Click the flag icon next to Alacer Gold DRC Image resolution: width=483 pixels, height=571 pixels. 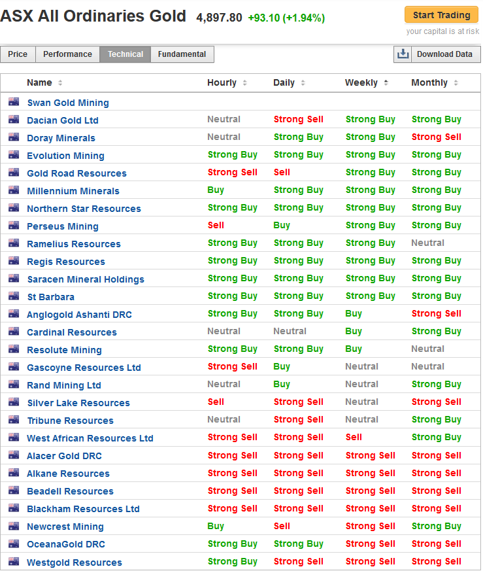[x=14, y=455]
